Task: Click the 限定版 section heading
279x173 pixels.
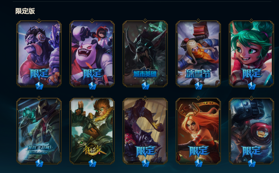Action: [25, 11]
